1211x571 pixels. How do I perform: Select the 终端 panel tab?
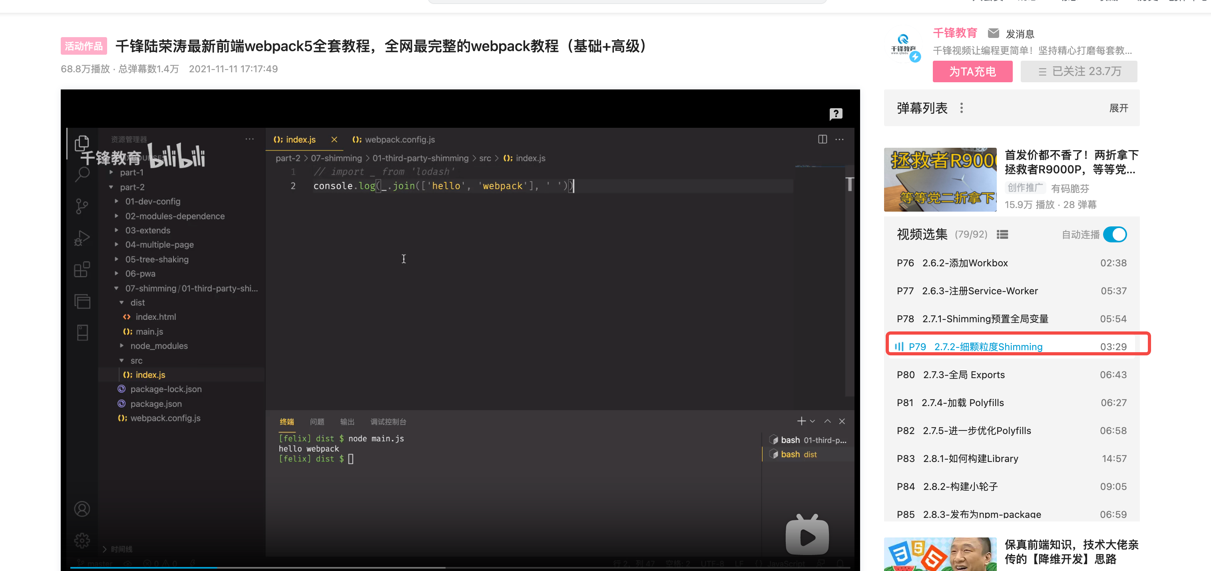click(287, 422)
